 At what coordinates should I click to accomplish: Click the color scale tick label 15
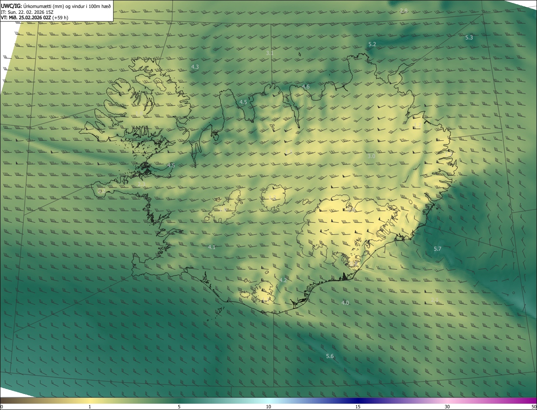pos(358,407)
